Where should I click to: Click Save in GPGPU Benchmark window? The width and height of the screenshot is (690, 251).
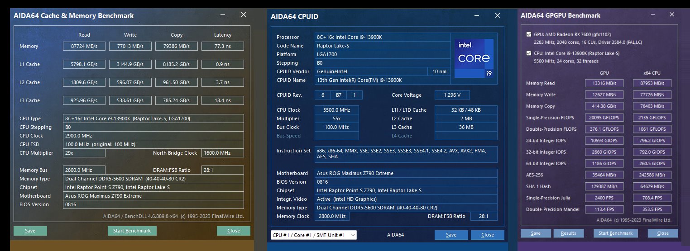(x=536, y=233)
